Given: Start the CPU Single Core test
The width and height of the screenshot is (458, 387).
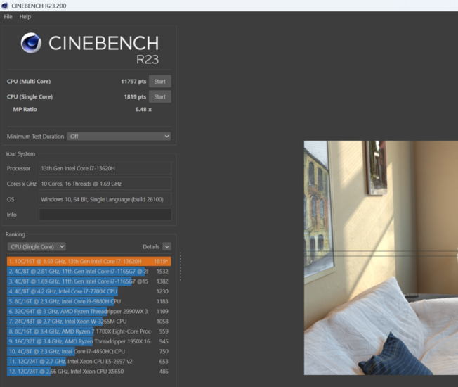Looking at the screenshot, I should [159, 97].
